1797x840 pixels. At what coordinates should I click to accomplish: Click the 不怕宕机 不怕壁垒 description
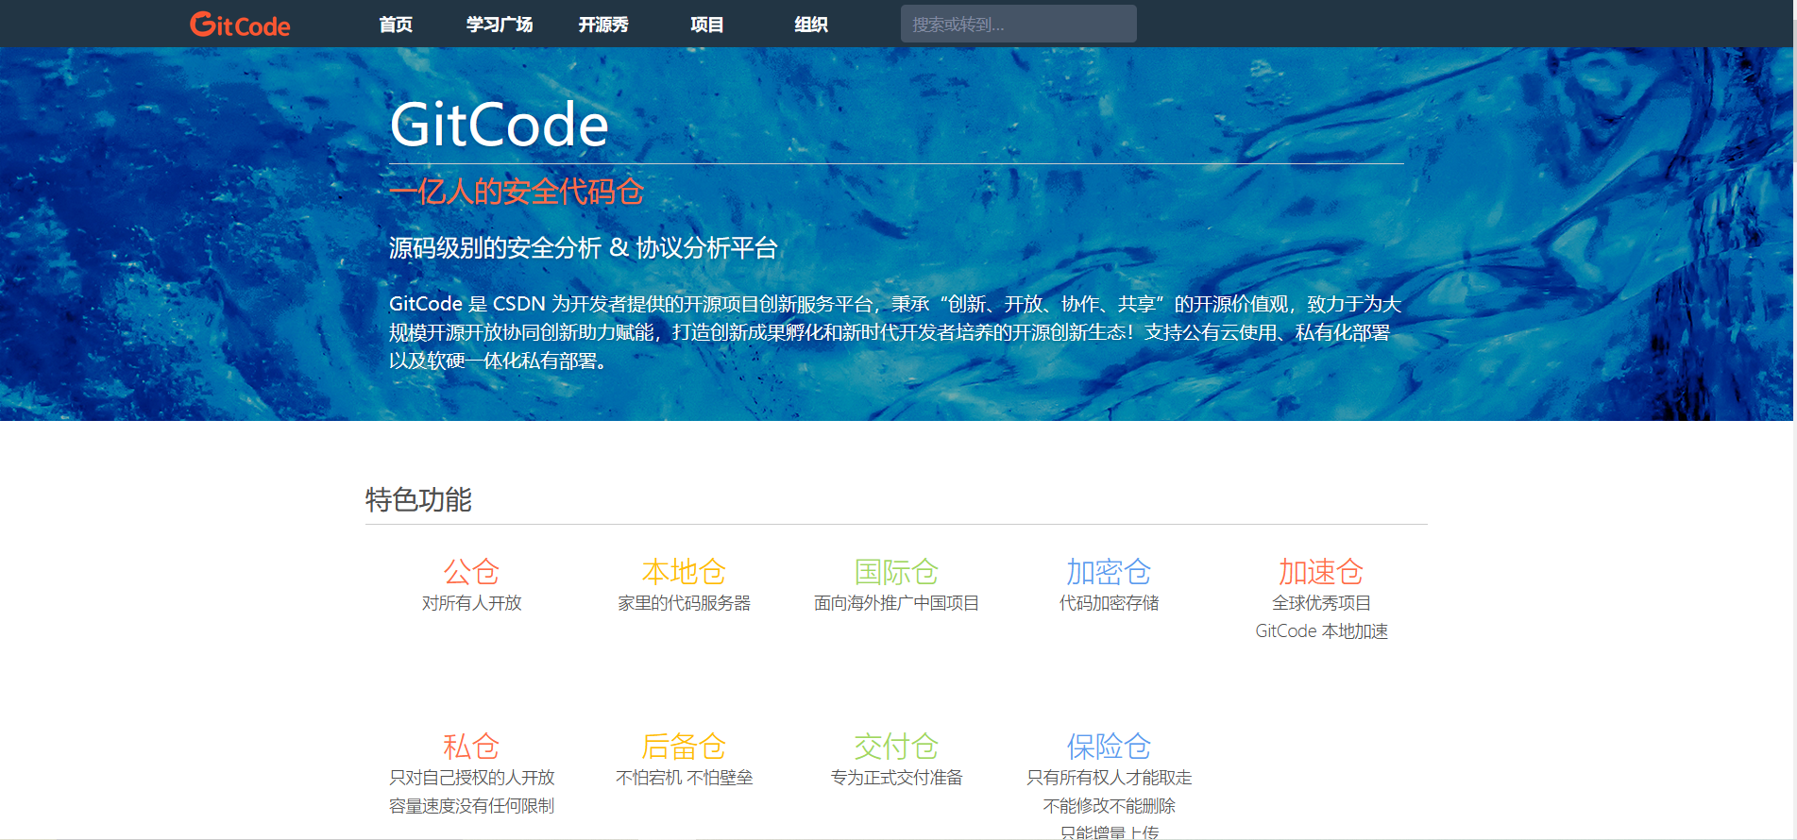684,778
